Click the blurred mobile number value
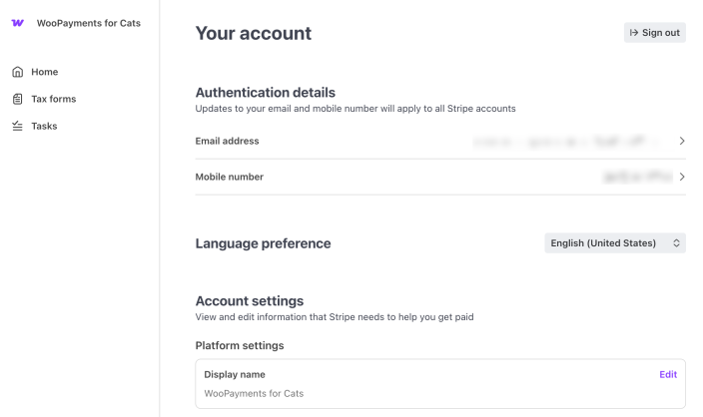Image resolution: width=703 pixels, height=417 pixels. tap(638, 177)
